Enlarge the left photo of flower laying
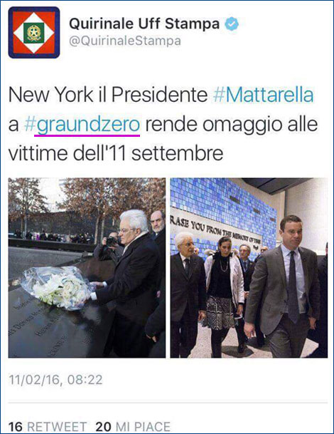The width and height of the screenshot is (334, 434). click(x=87, y=268)
